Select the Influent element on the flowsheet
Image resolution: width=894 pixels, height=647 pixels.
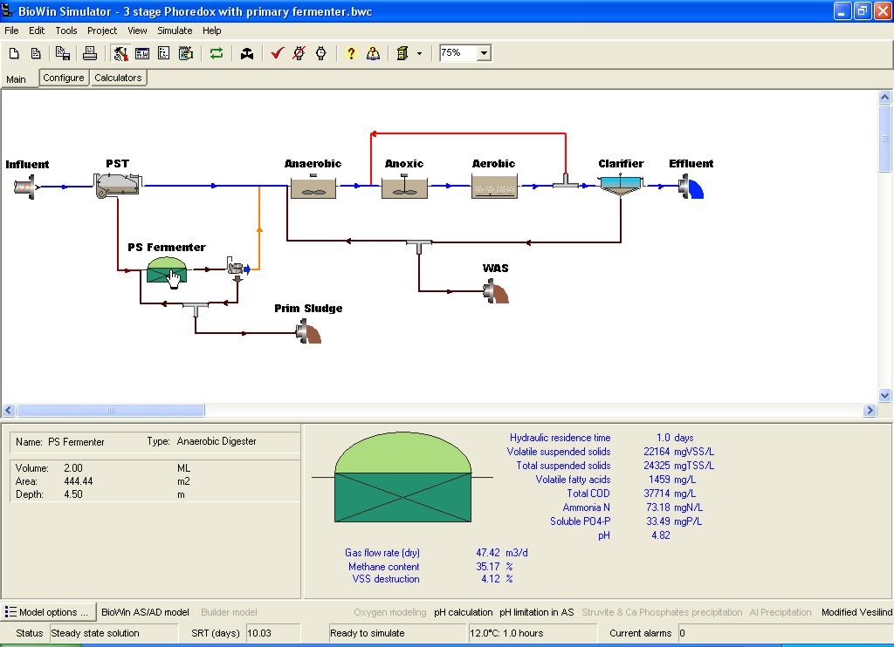(x=25, y=187)
